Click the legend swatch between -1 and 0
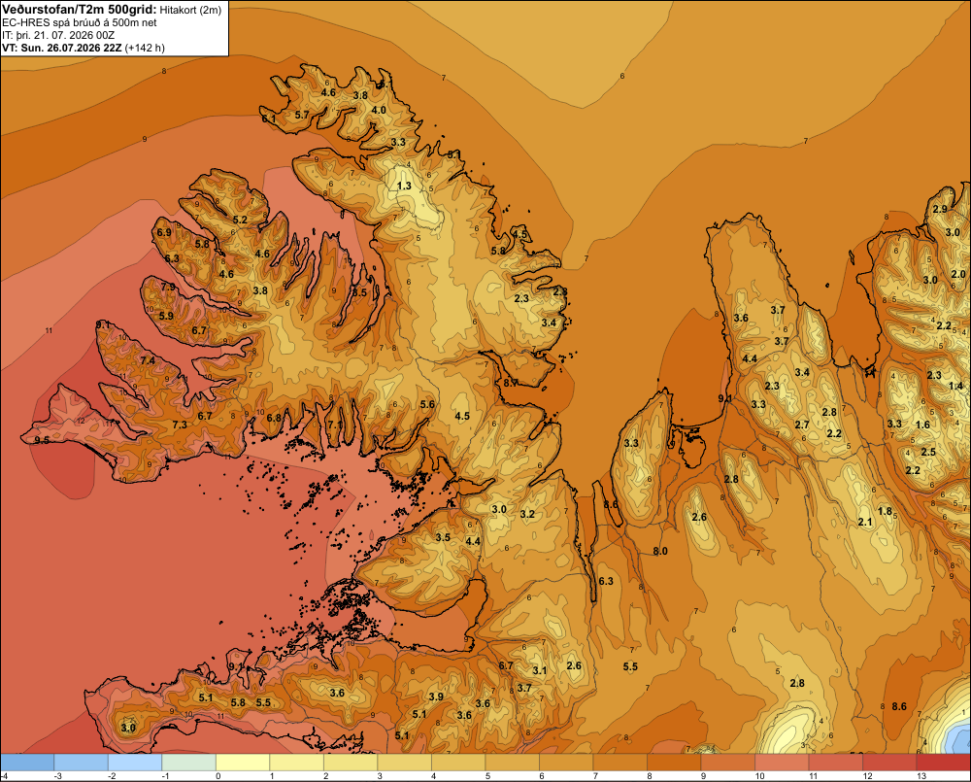971x782 pixels. pyautogui.click(x=189, y=763)
